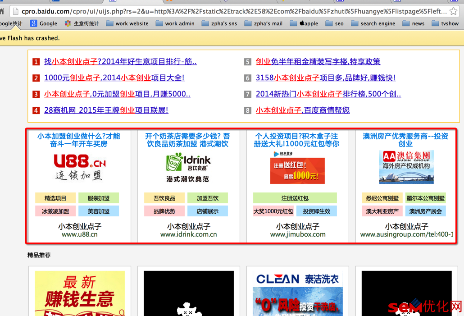Open ranked link 8 百度商情帮您
The image size is (464, 316).
coord(303,110)
